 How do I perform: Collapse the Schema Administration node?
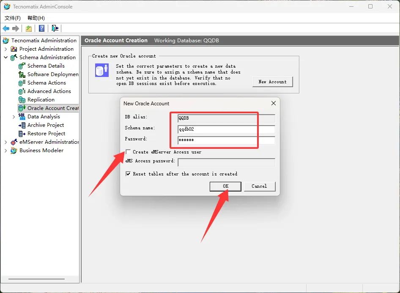(x=5, y=58)
